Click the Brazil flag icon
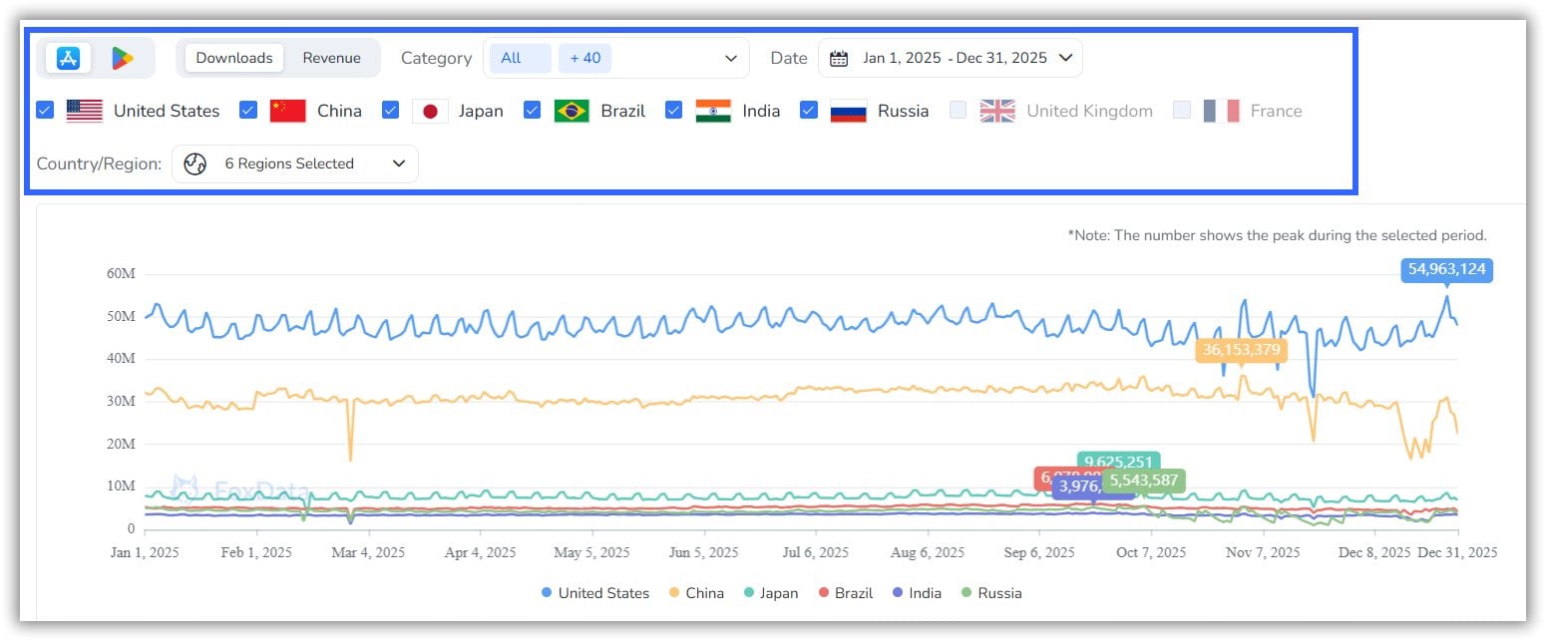This screenshot has height=641, width=1546. click(x=572, y=111)
